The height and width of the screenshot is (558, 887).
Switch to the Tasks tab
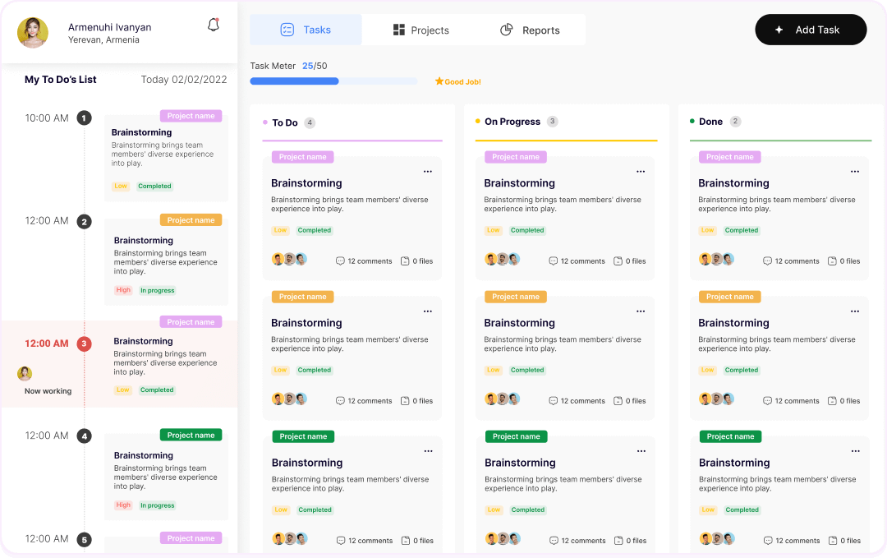[306, 30]
